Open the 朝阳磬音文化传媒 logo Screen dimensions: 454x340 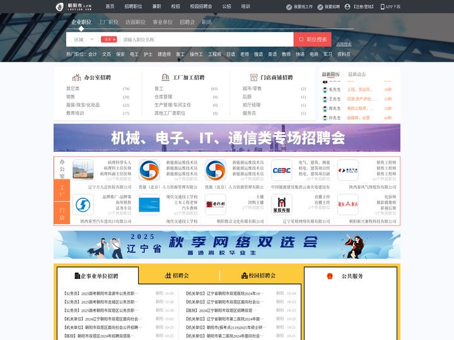coord(216,205)
